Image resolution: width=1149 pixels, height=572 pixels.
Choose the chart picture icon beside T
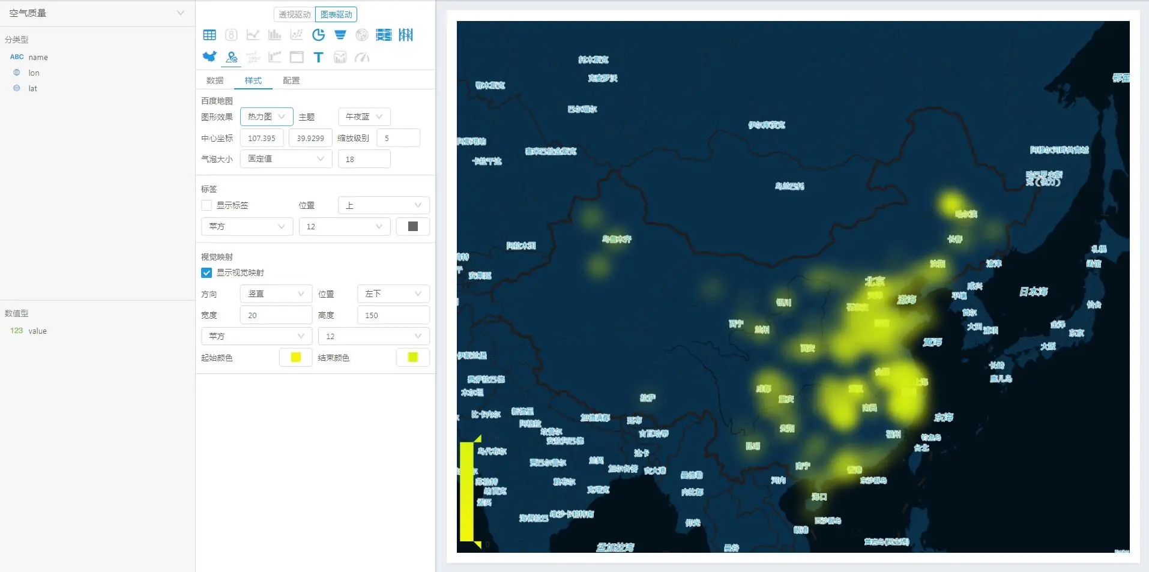tap(340, 57)
